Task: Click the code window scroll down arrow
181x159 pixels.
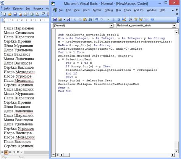Action: point(176,151)
